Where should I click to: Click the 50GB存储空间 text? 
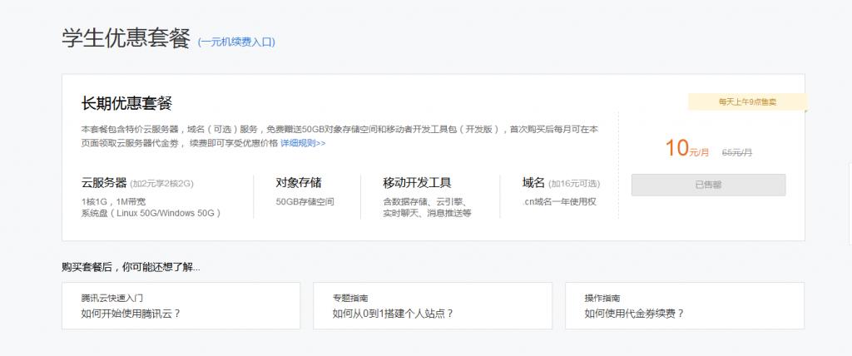point(305,201)
